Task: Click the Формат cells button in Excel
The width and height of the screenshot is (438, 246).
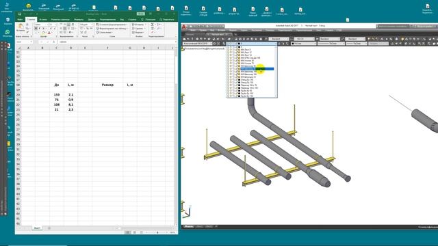Action: tap(138, 32)
